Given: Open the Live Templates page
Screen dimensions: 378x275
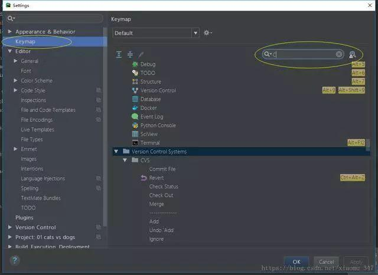Looking at the screenshot, I should pos(37,130).
